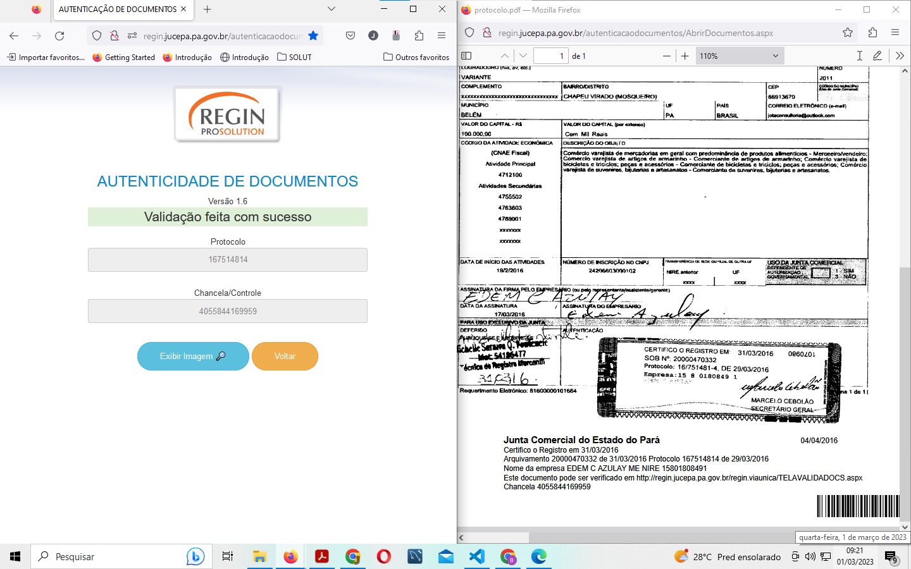Open the 110% zoom level dropdown

[x=740, y=56]
